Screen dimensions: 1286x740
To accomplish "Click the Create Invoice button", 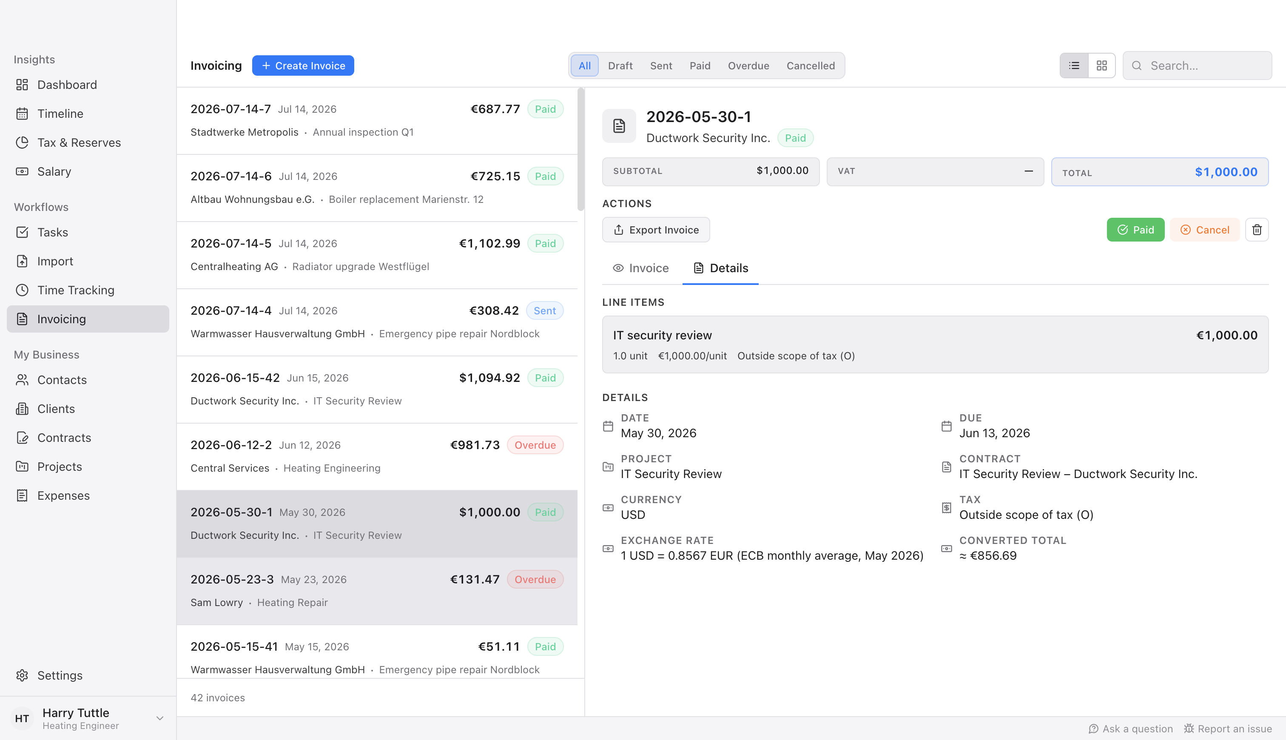I will point(303,65).
